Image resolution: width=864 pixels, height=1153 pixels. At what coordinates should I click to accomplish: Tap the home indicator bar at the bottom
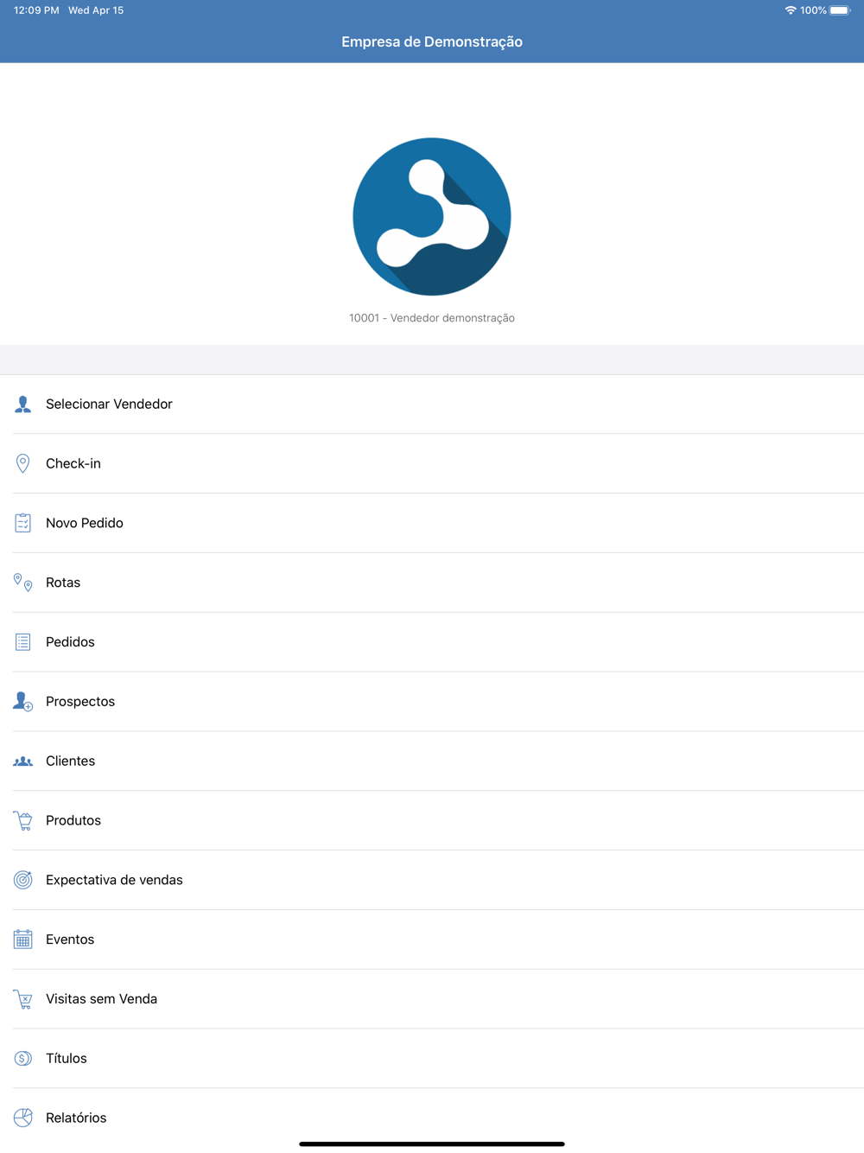(432, 1143)
